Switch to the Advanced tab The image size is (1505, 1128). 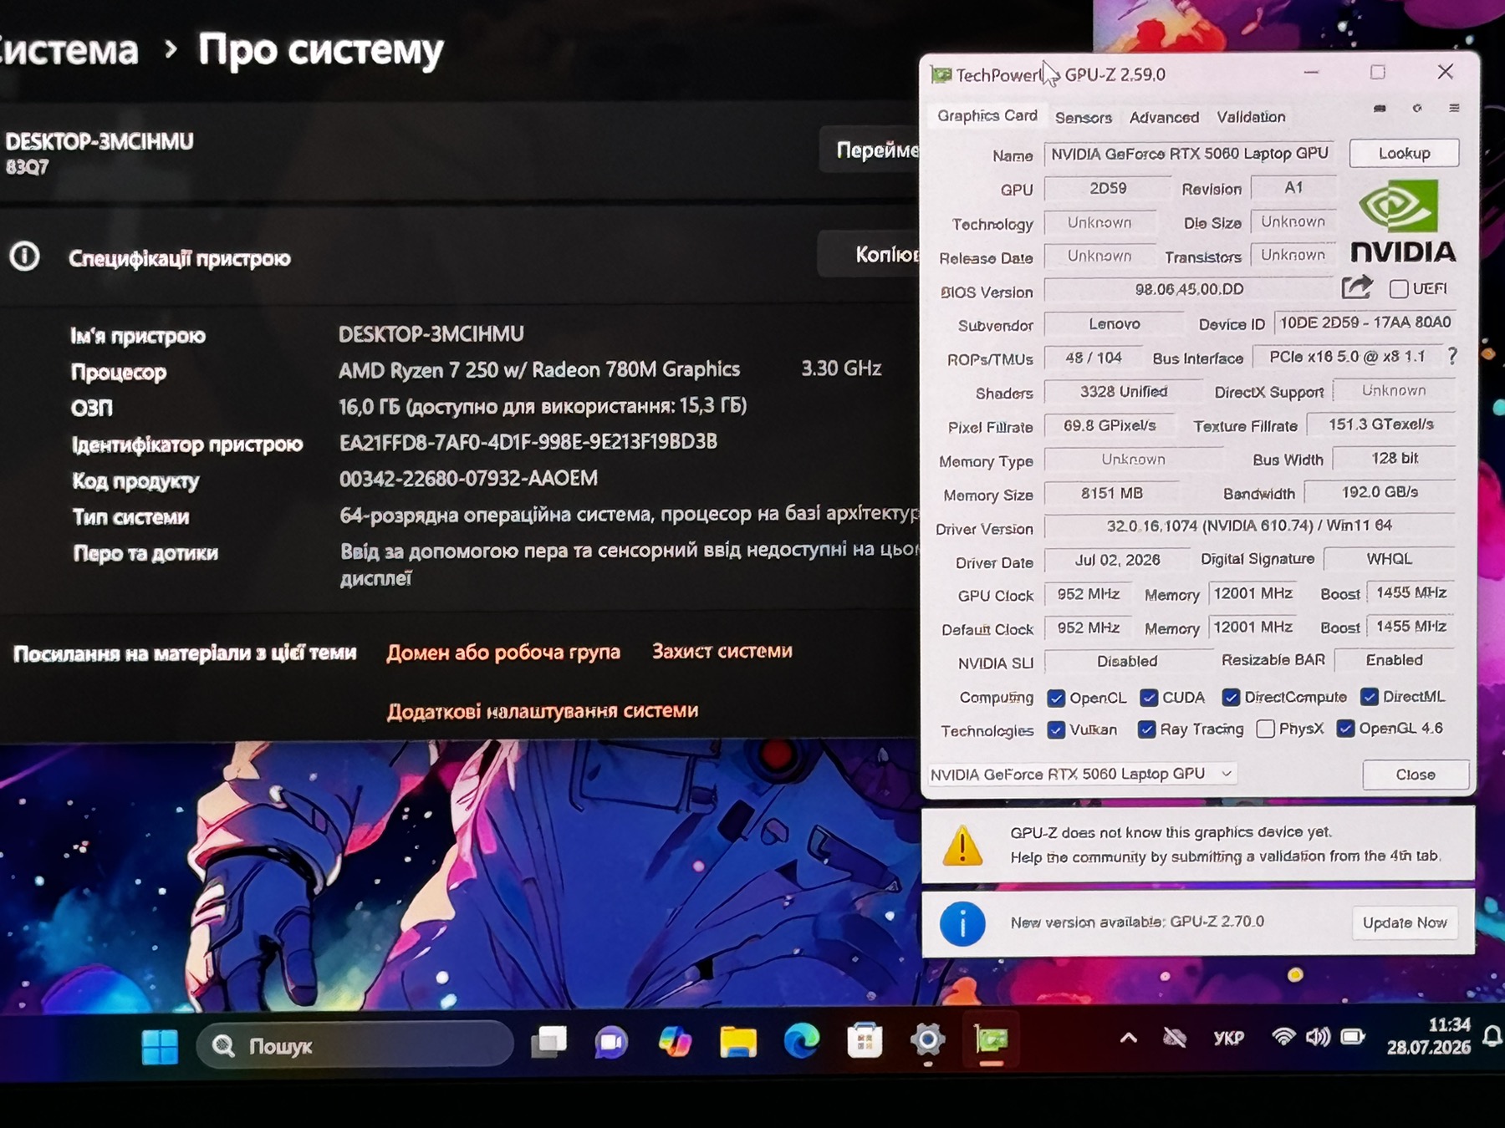(1164, 117)
